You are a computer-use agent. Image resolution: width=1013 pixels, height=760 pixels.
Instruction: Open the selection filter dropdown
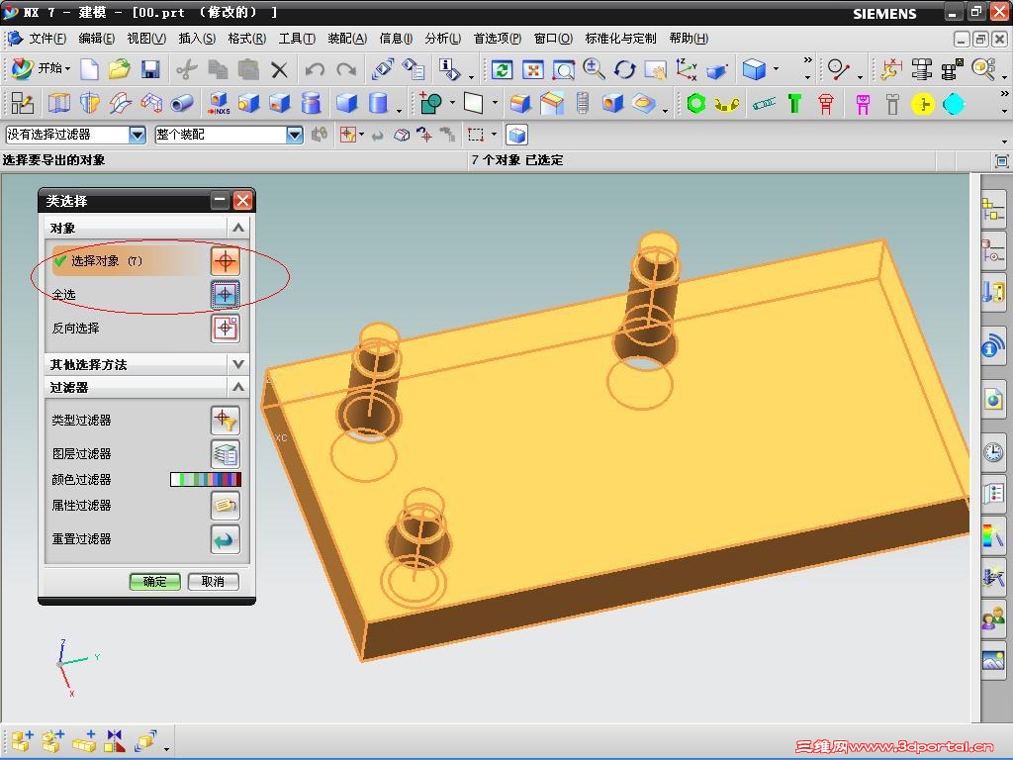coord(137,135)
